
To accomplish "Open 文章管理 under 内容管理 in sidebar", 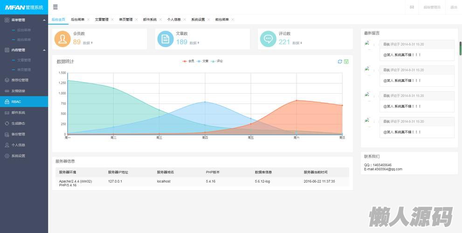I will click(x=24, y=60).
